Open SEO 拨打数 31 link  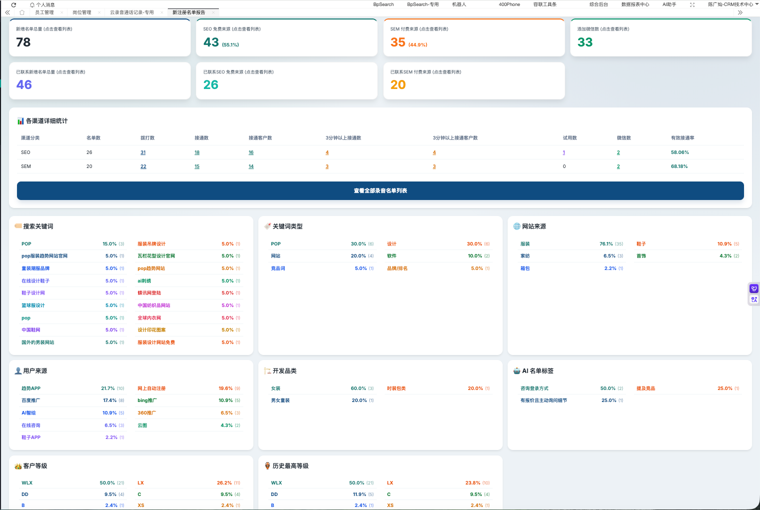point(143,152)
